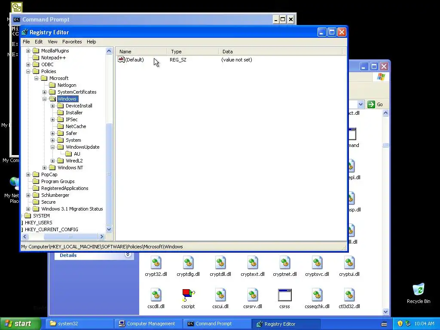Expand the Windows NT key

(44, 168)
